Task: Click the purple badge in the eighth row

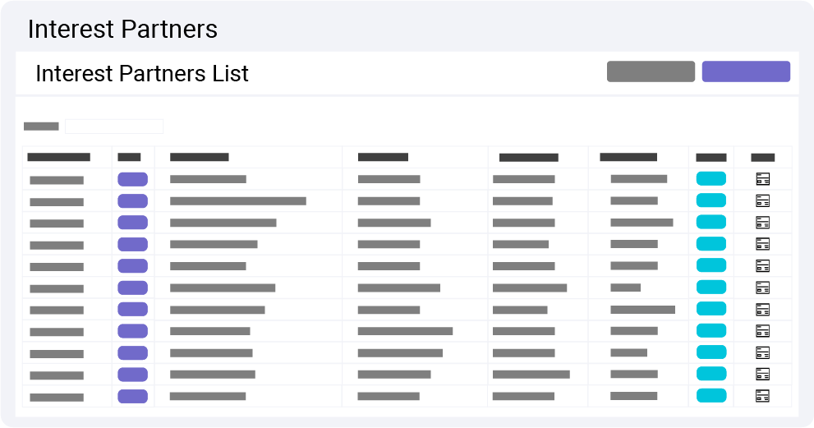Action: (x=133, y=331)
